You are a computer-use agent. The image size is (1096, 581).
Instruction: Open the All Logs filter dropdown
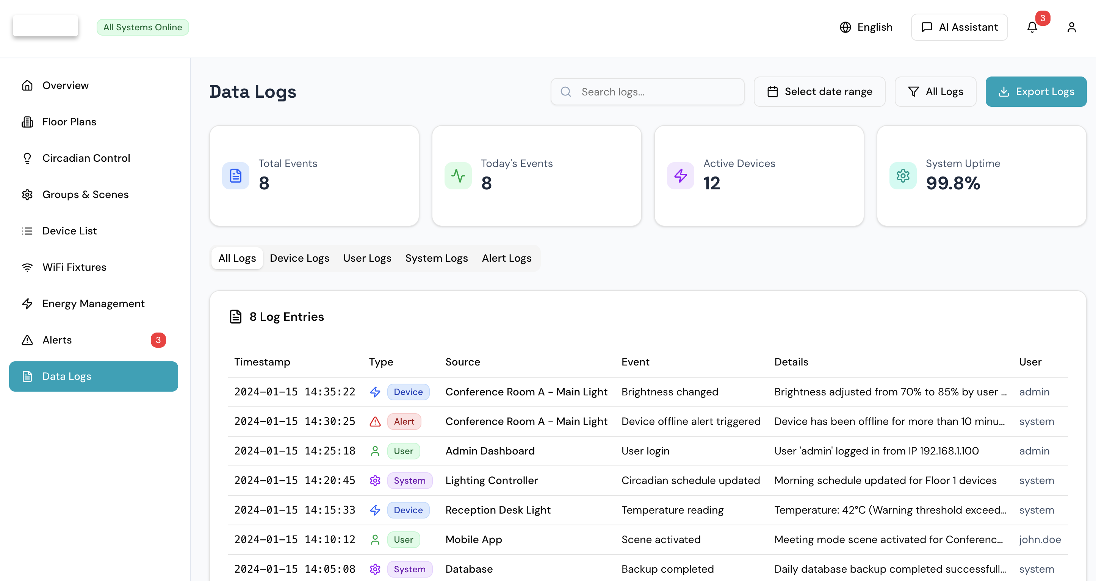point(935,91)
